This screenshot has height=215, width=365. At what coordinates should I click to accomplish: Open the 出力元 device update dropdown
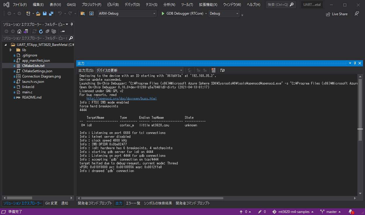tap(181, 70)
